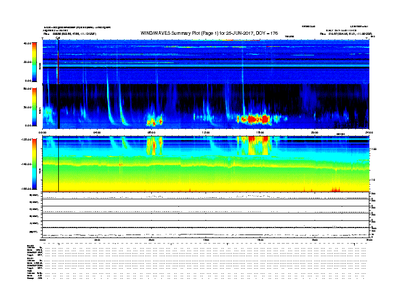Viewport: 398px width, 308px height.
Task: Click the TNR rainbow color scale bar
Action: point(34,164)
